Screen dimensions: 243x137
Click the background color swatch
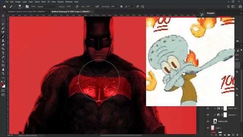(4, 86)
